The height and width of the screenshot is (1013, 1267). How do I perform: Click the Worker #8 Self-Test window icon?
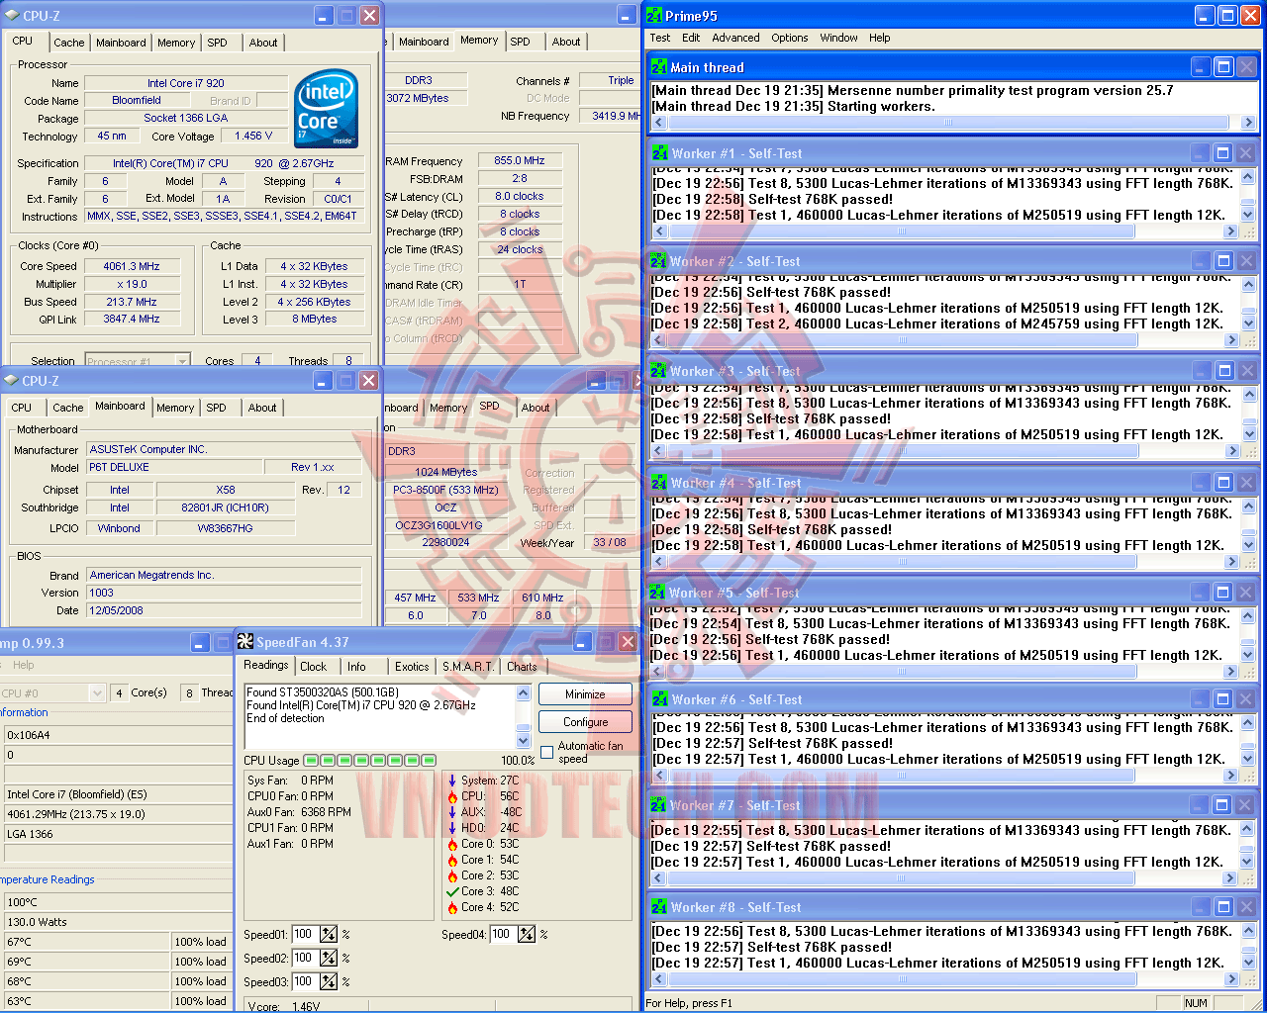[658, 907]
